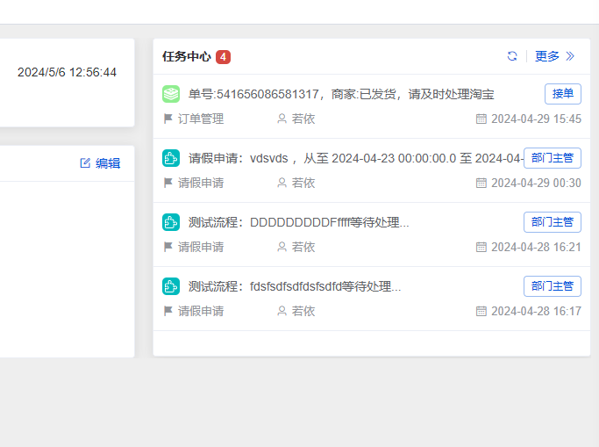Click calendar icon beside 2024-04-29 00:30
This screenshot has width=599, height=447.
[481, 184]
